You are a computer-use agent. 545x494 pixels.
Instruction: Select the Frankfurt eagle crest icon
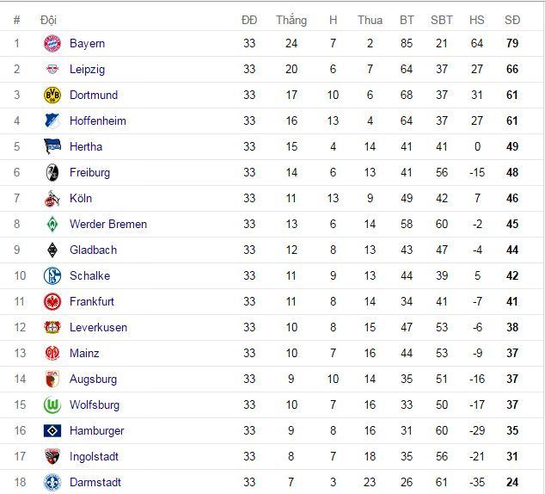(x=52, y=302)
